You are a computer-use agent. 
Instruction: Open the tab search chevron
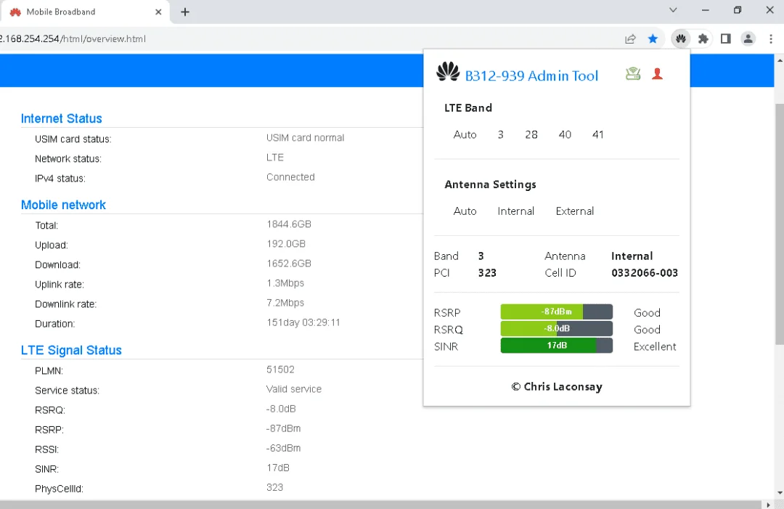point(673,10)
